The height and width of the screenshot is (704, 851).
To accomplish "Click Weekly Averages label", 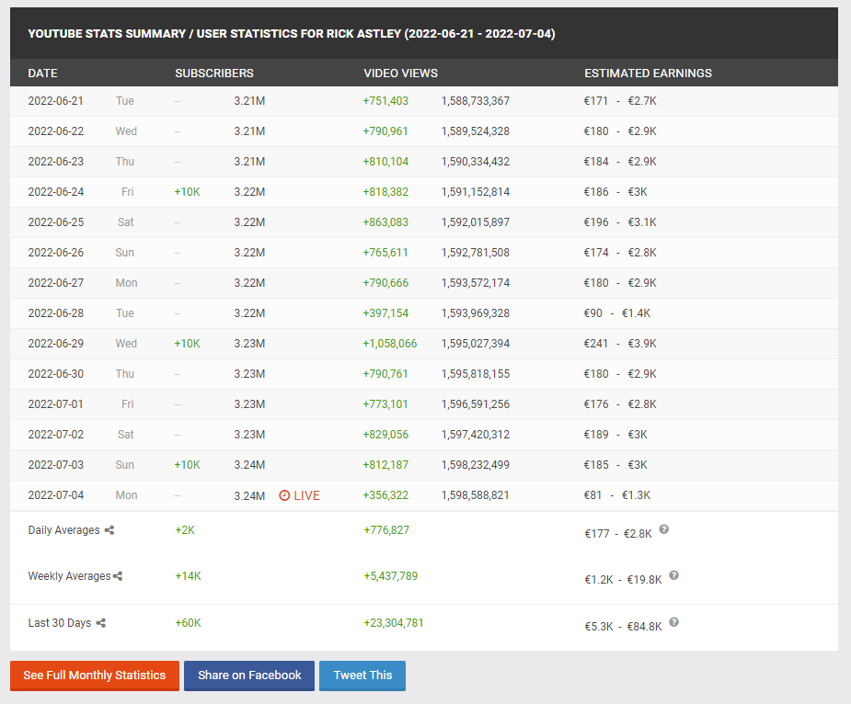I will (70, 576).
